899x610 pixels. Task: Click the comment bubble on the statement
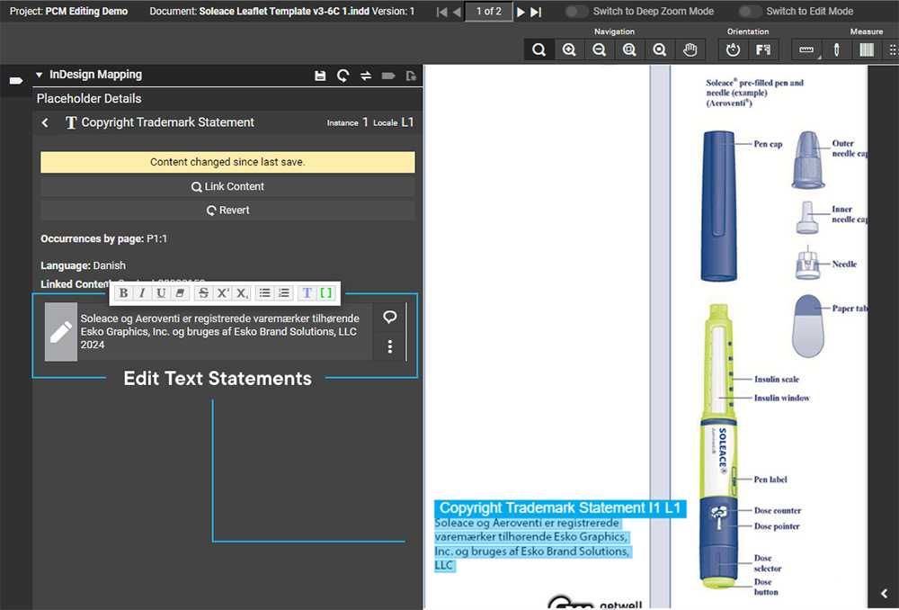(x=390, y=318)
